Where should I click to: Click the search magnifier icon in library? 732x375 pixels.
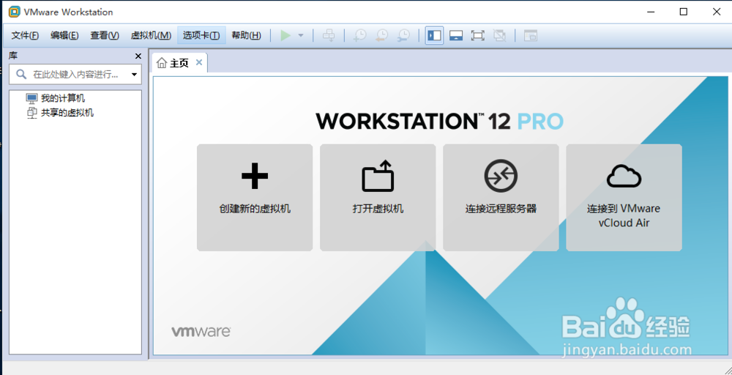20,74
